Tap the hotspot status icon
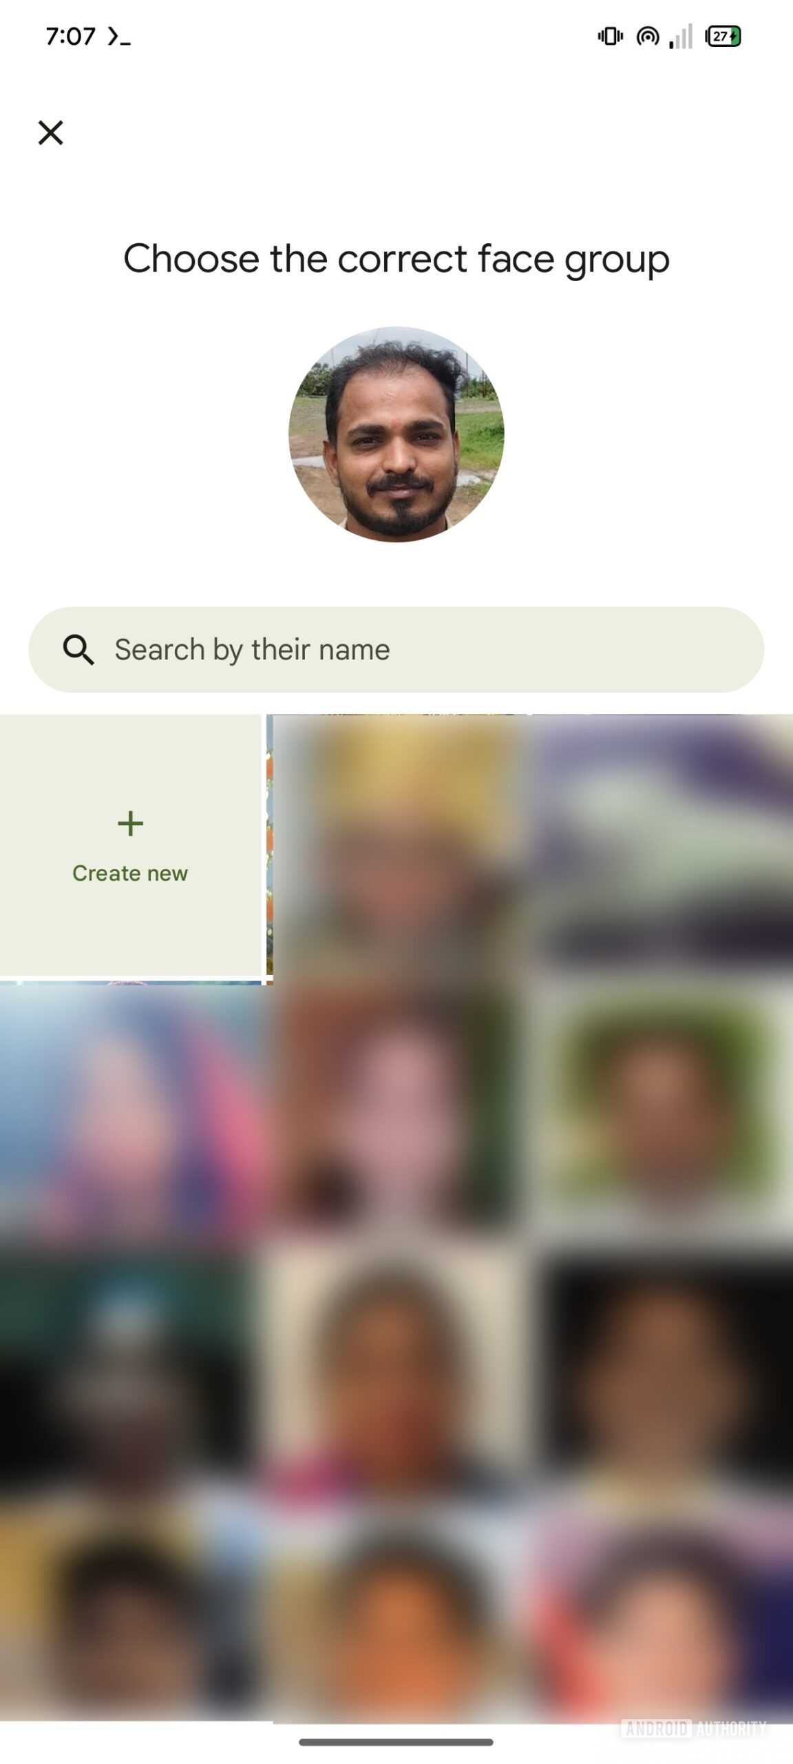 (x=648, y=36)
